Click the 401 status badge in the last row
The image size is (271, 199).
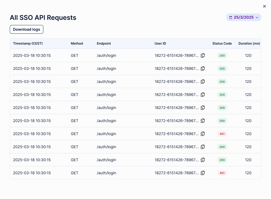(222, 173)
